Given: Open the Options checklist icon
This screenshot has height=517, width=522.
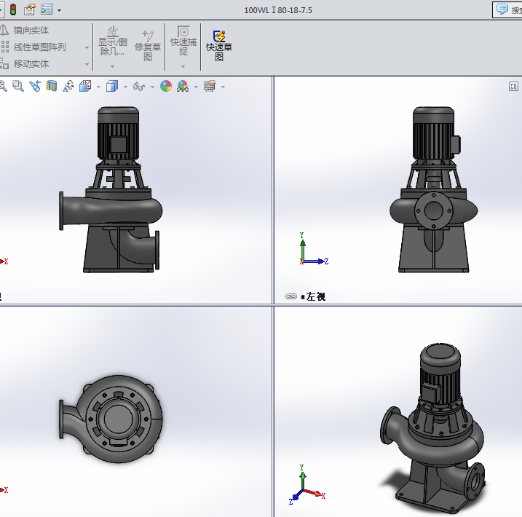Looking at the screenshot, I should coord(47,9).
